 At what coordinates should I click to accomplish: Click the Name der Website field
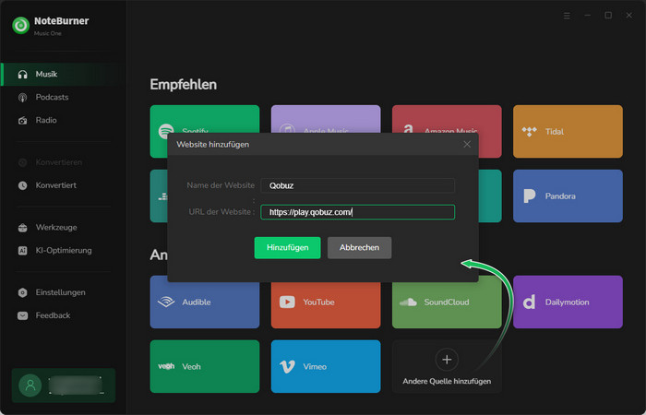point(358,185)
